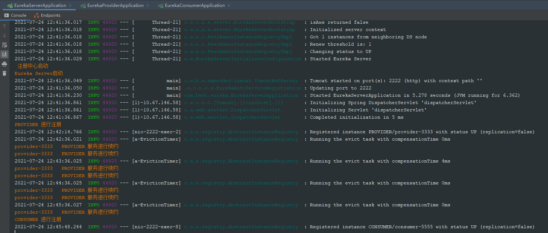Click the 'o.a.c.c.C.[Tomcat].[localhost].[/]' logger name
The image size is (548, 233).
234,103
